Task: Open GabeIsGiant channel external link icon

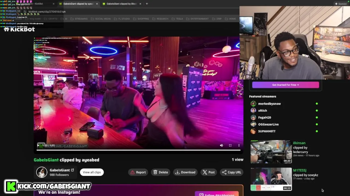Action: tap(72, 170)
